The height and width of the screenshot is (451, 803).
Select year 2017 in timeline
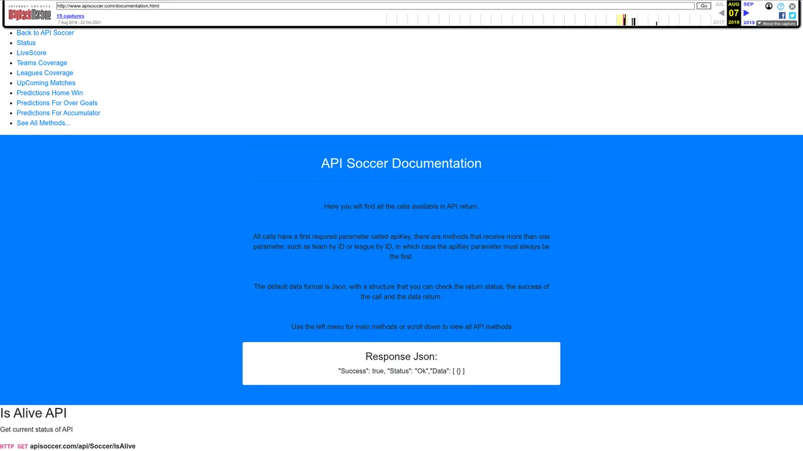(x=719, y=22)
